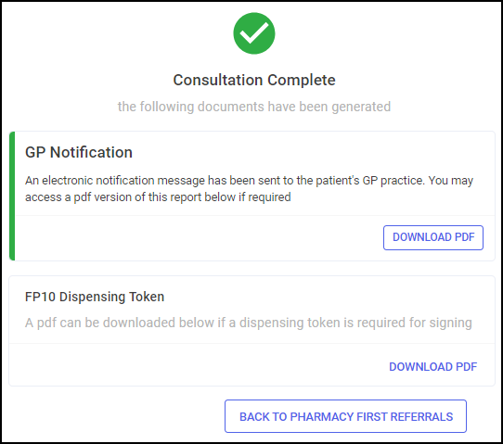Select the FP10 Dispensing Token title
The image size is (503, 444).
click(x=95, y=297)
